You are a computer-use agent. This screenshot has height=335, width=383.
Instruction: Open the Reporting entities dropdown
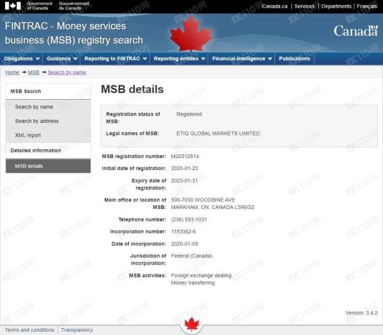[x=179, y=59]
